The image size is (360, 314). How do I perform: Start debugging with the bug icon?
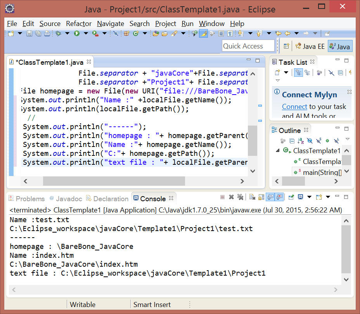coord(58,33)
